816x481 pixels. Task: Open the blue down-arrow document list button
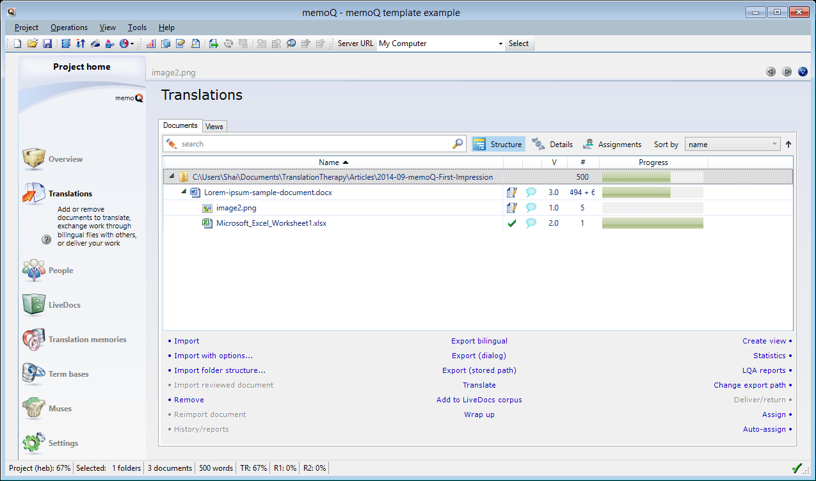tap(803, 72)
